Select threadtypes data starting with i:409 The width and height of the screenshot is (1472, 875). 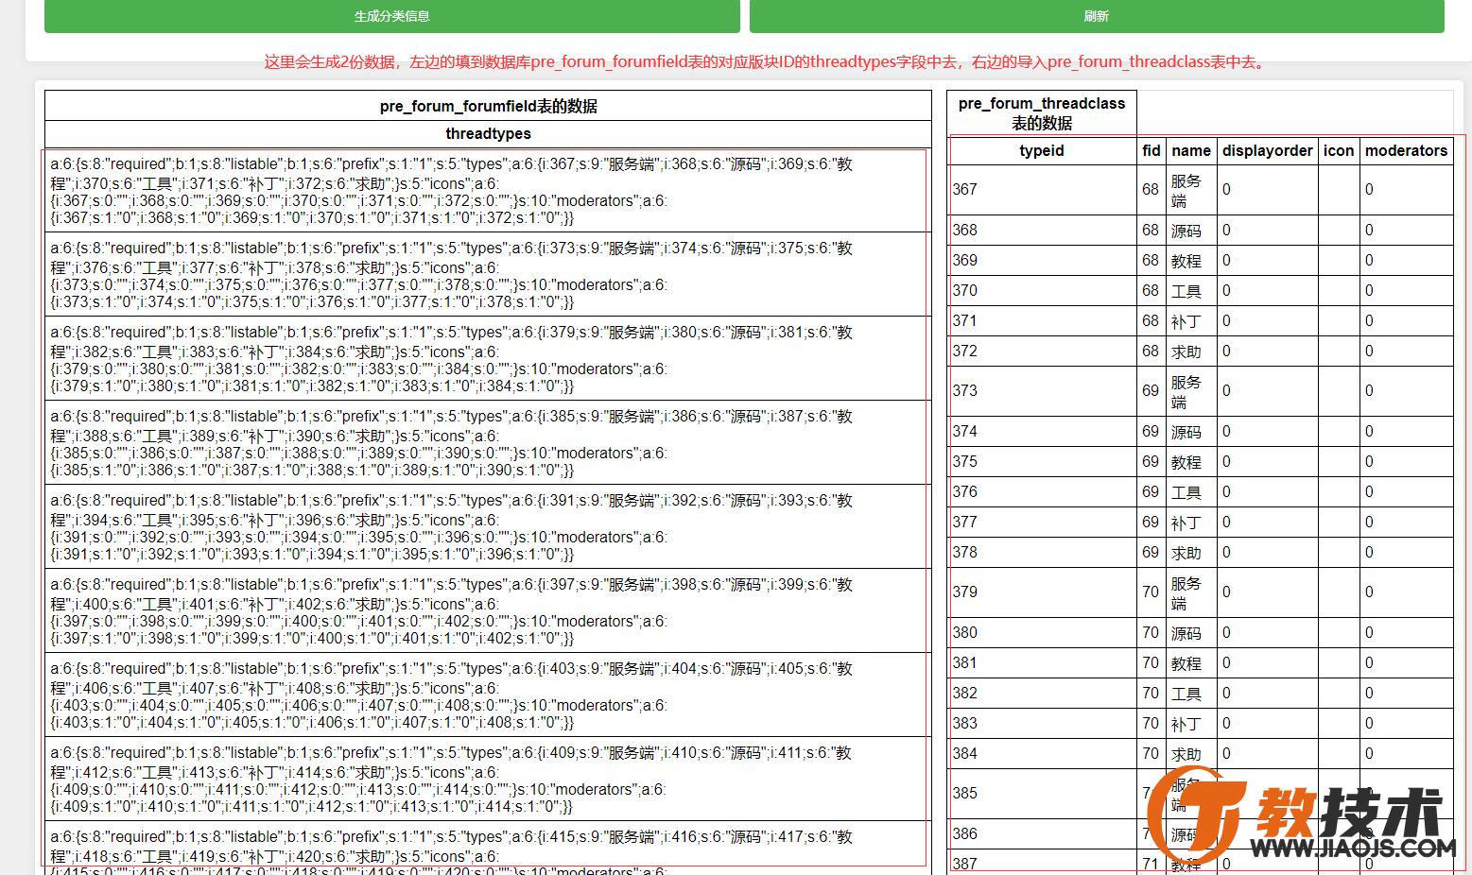(488, 779)
